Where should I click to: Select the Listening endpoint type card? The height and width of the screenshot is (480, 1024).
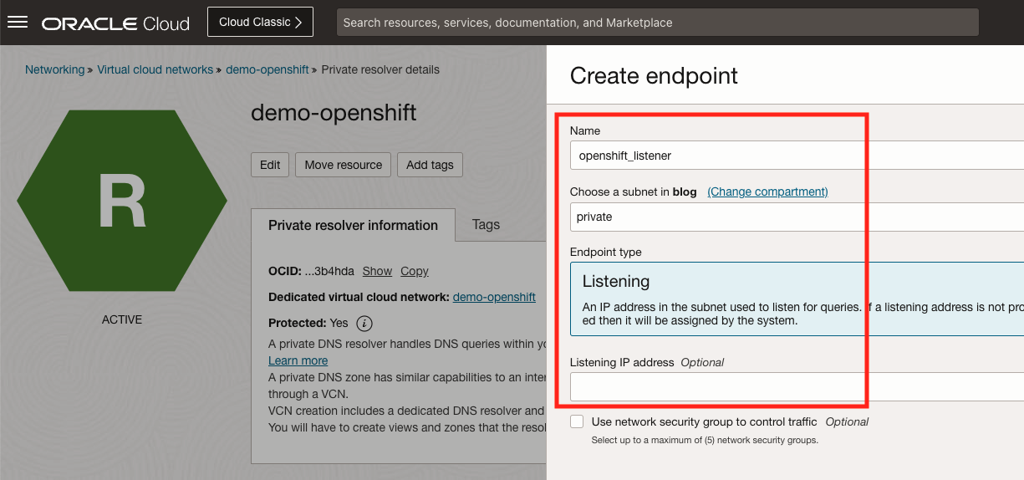797,299
